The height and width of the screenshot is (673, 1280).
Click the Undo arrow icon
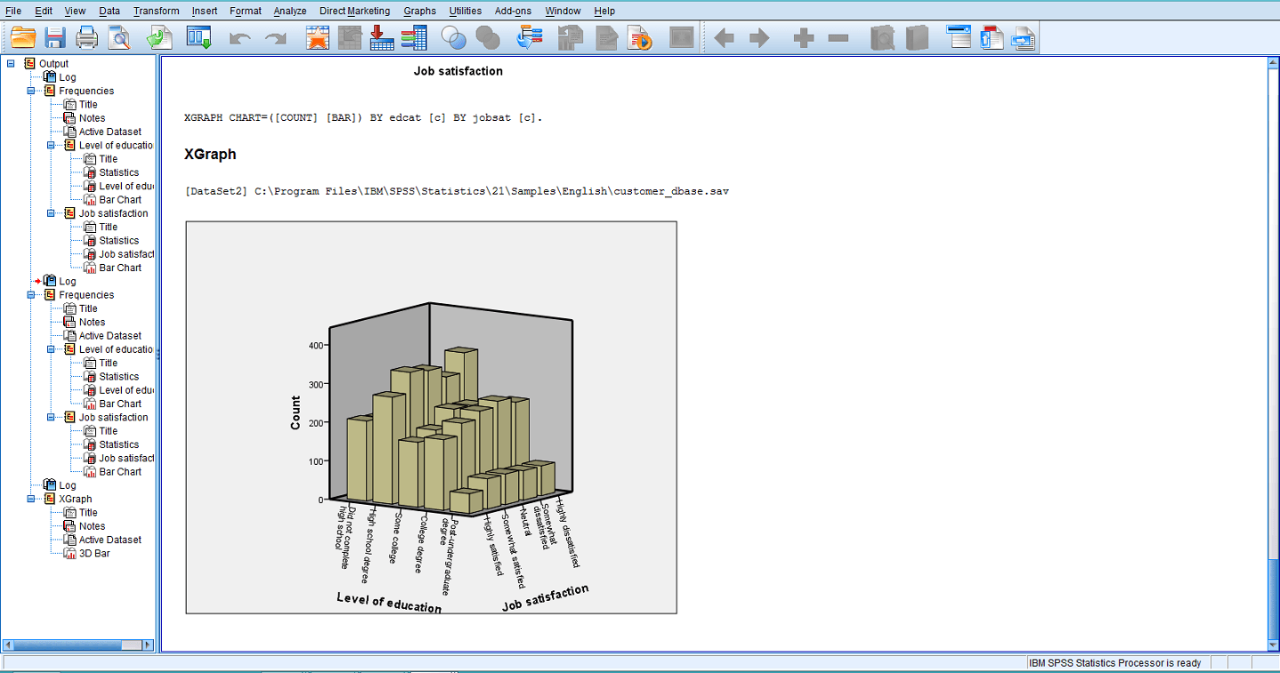pyautogui.click(x=239, y=38)
